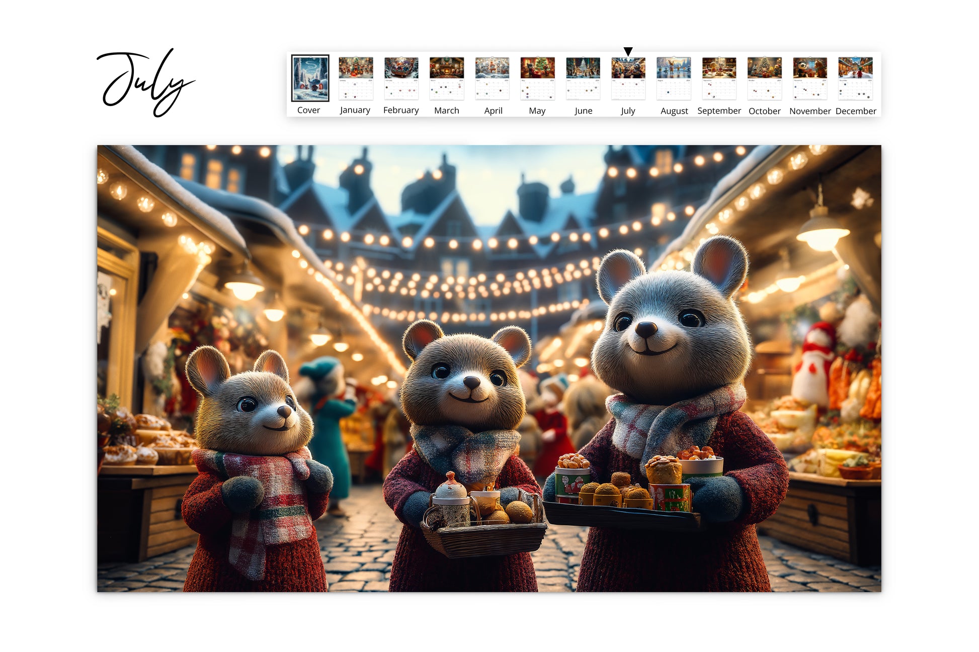The height and width of the screenshot is (652, 979).
Task: Click the "March" label
Action: click(447, 111)
